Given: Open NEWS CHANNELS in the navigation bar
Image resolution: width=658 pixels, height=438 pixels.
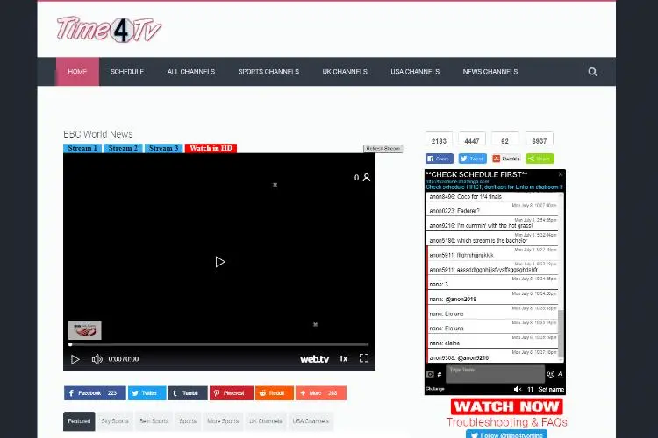Looking at the screenshot, I should (x=490, y=72).
